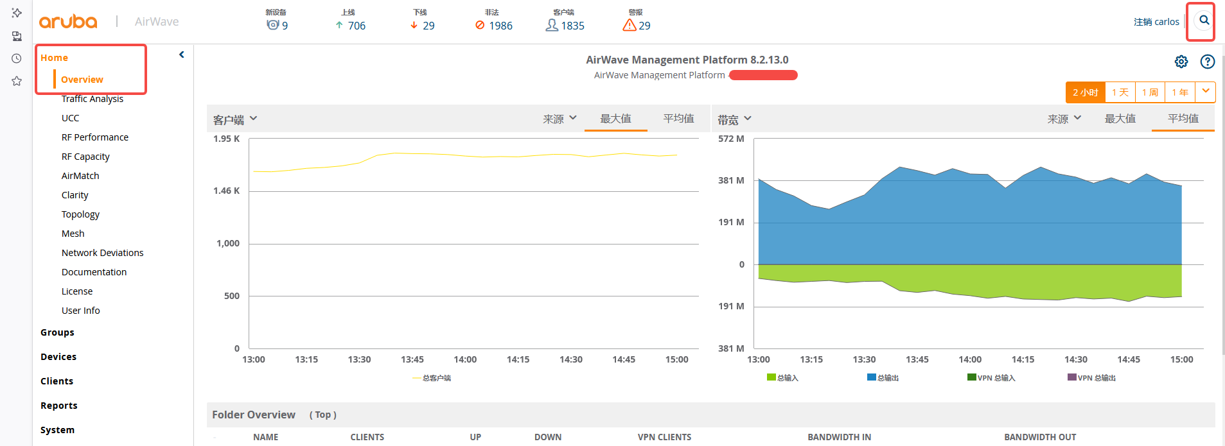Select the 1 周 time range
1225x446 pixels.
tap(1150, 92)
